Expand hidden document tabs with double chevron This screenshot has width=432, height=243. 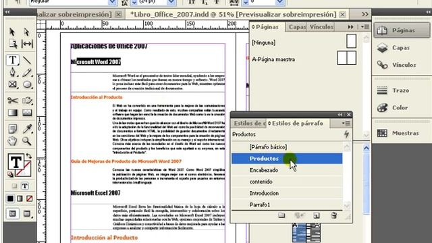(364, 14)
